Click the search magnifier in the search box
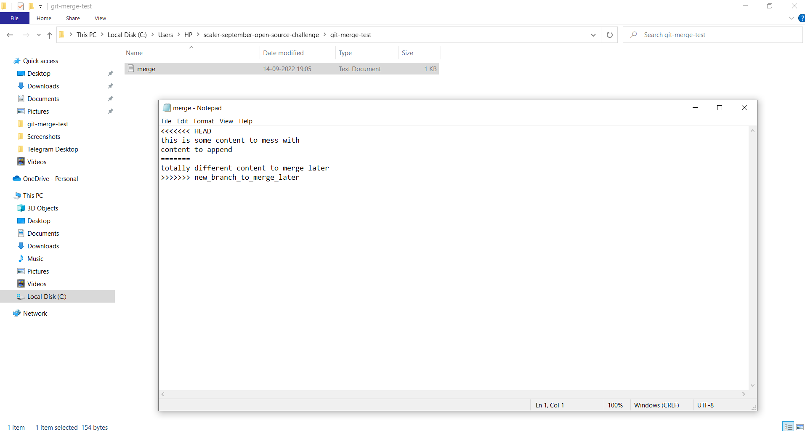The height and width of the screenshot is (431, 805). [x=633, y=35]
